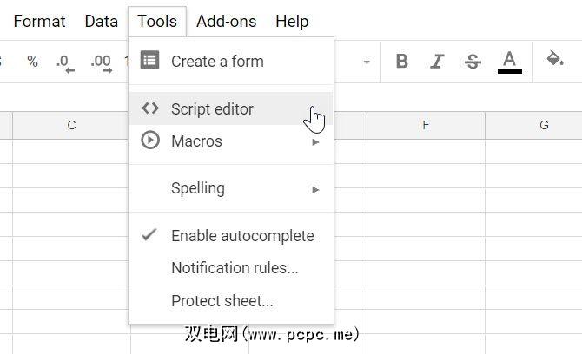
Task: Open the font size dropdown arrow
Action: pyautogui.click(x=367, y=62)
